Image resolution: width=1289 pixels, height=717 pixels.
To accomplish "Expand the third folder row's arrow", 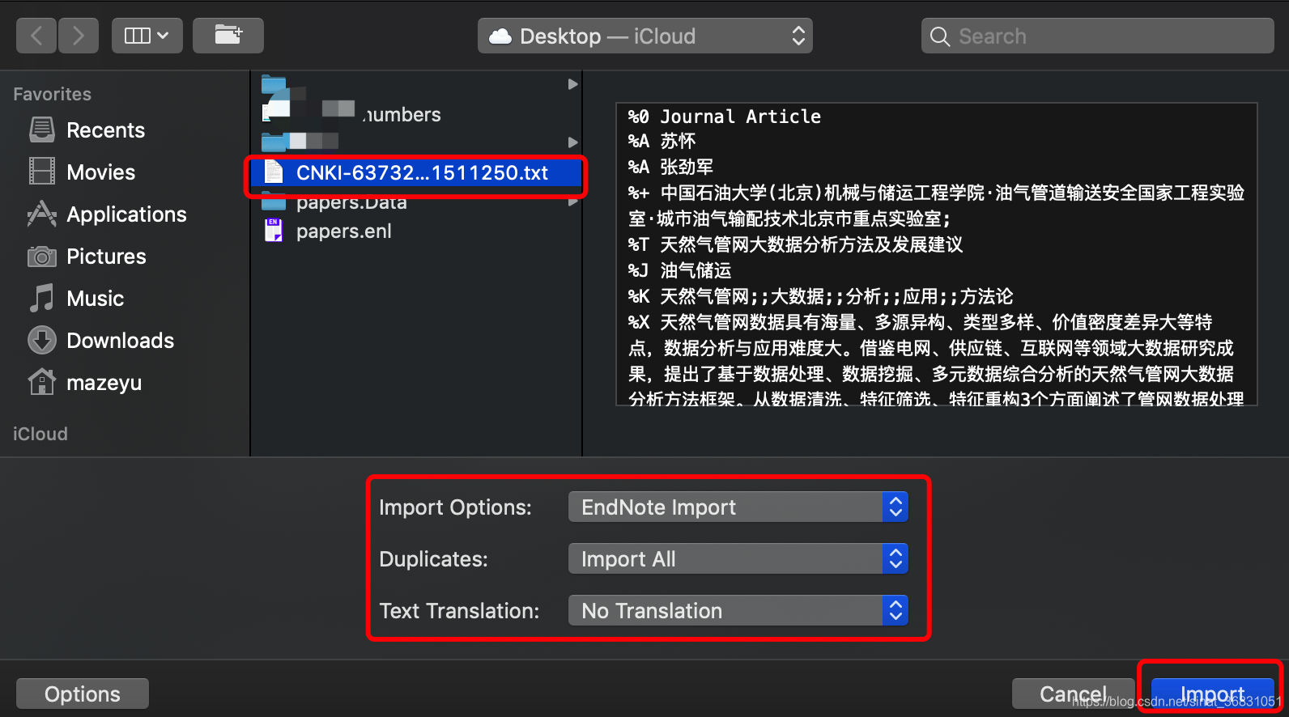I will (x=573, y=142).
